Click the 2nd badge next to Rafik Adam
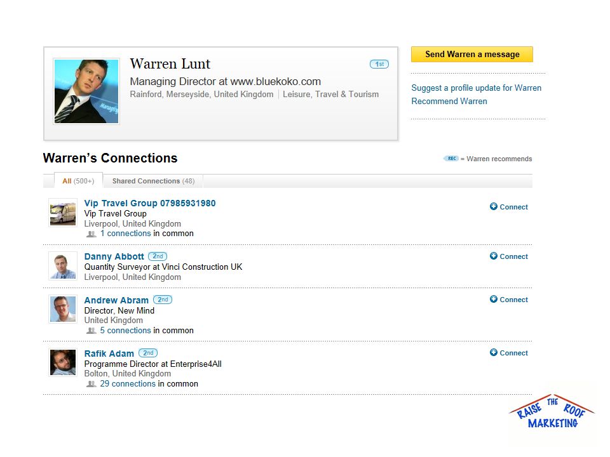 148,353
